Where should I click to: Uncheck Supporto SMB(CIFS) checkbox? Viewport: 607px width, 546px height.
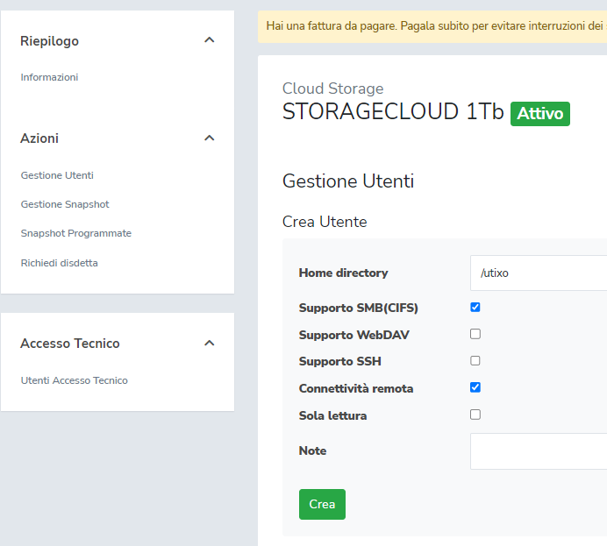pyautogui.click(x=475, y=308)
